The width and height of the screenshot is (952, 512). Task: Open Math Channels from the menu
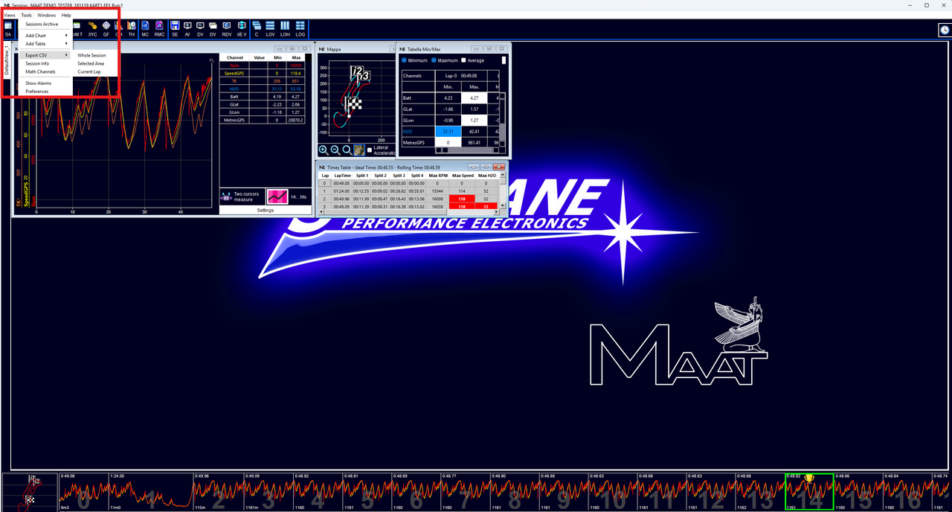[x=41, y=72]
